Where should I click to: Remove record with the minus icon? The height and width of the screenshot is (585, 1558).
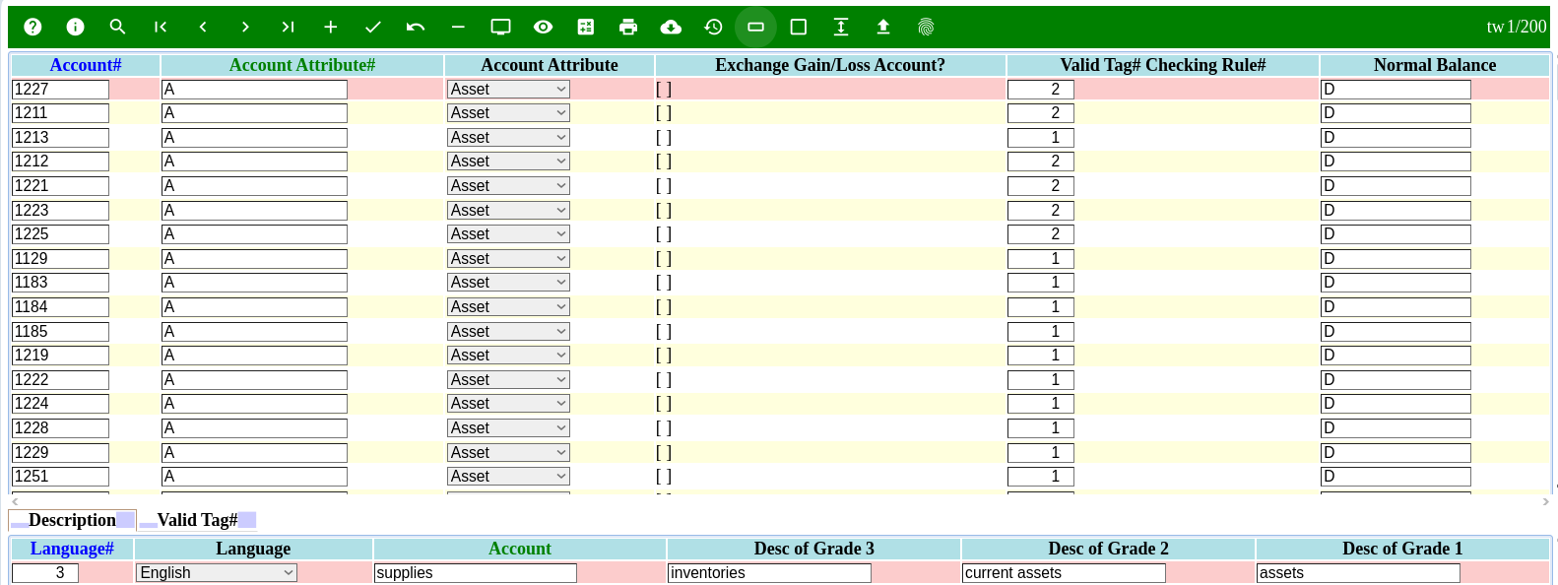click(x=458, y=27)
